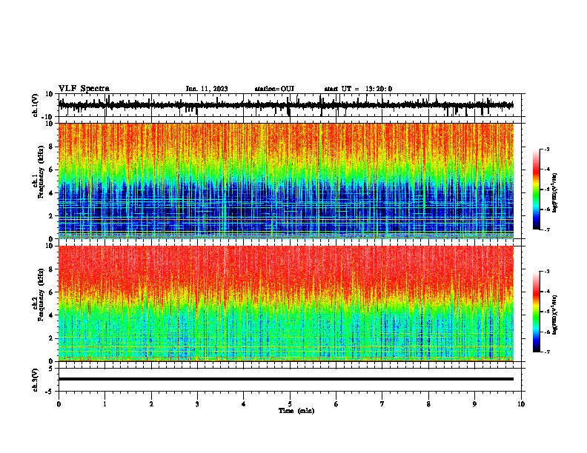Click the "VLF Spectra" plot title

(84, 89)
